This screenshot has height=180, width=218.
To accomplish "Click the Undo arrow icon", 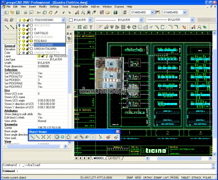I will coord(64,13).
